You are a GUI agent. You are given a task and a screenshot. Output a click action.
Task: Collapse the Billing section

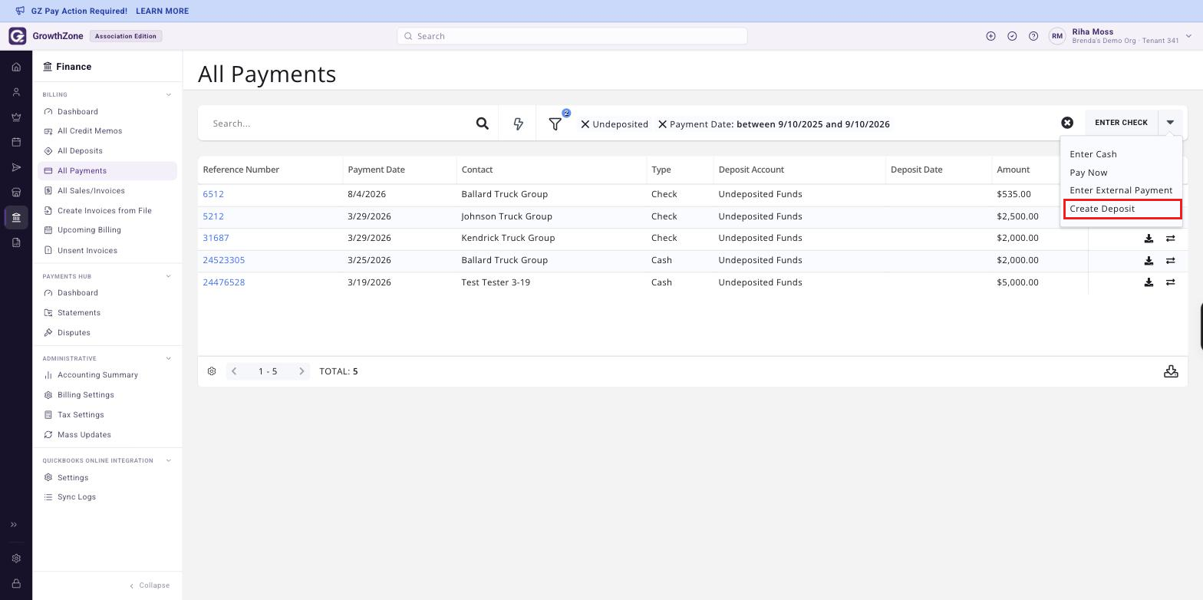point(169,95)
